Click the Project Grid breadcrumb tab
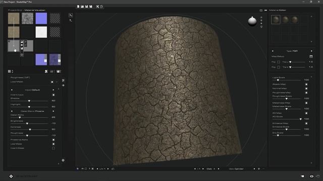Screen dimensions: 323x181 [x=15, y=10]
